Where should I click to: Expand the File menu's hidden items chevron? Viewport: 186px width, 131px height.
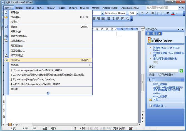tap(48, 93)
